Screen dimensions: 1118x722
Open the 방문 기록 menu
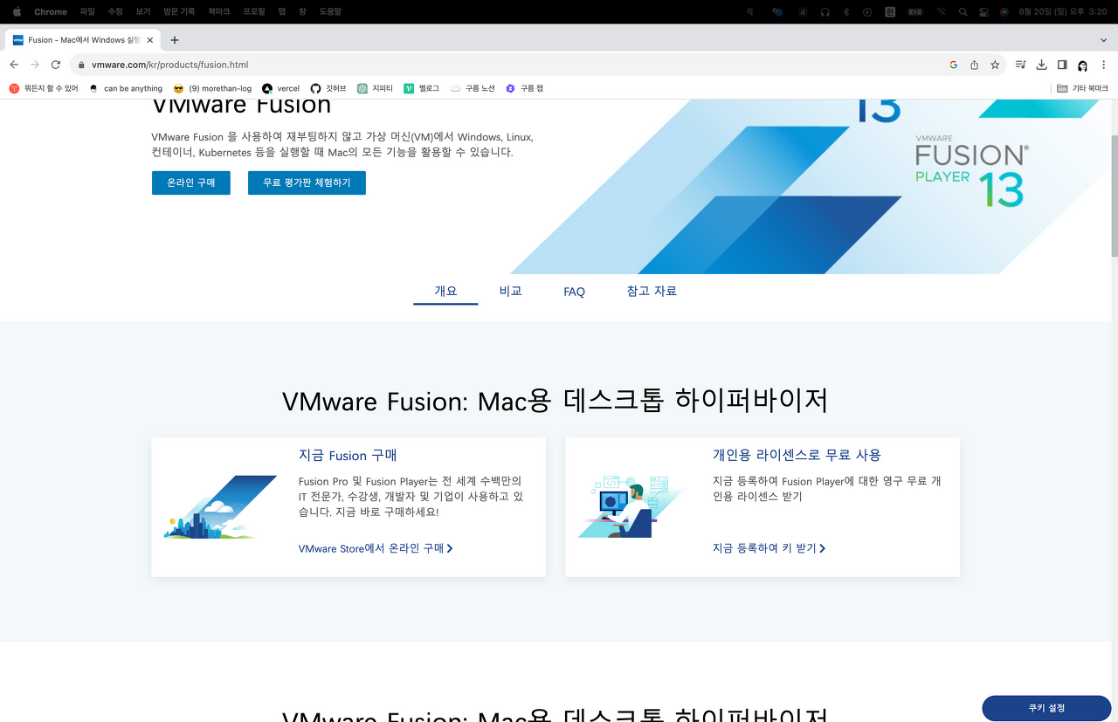[179, 11]
